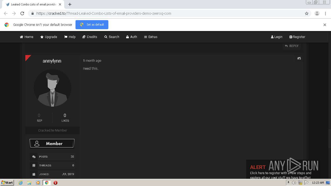Viewport: 331px width, 186px height.
Task: Open the forum Search page
Action: click(x=112, y=37)
